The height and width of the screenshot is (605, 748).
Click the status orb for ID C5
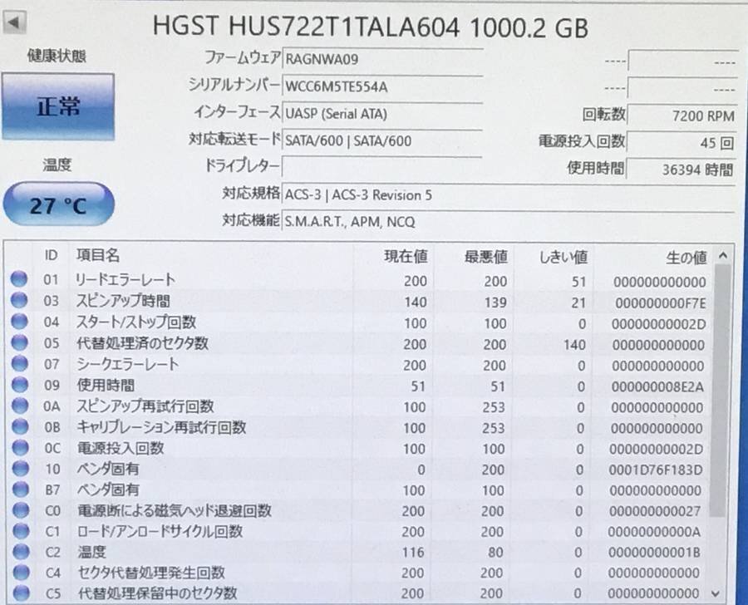point(22,593)
